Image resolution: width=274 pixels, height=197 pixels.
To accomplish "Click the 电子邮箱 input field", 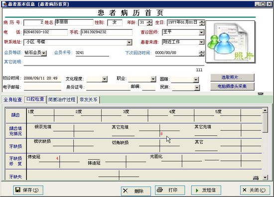I will pyautogui.click(x=42, y=87).
